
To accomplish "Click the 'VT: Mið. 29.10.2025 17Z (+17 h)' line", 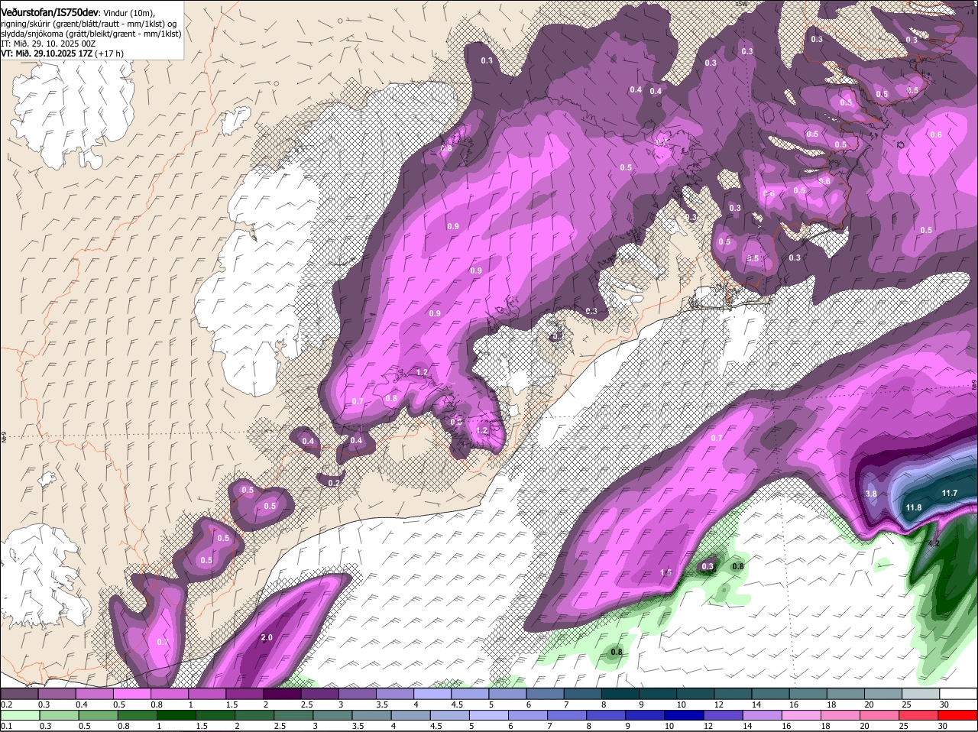I will [x=62, y=53].
